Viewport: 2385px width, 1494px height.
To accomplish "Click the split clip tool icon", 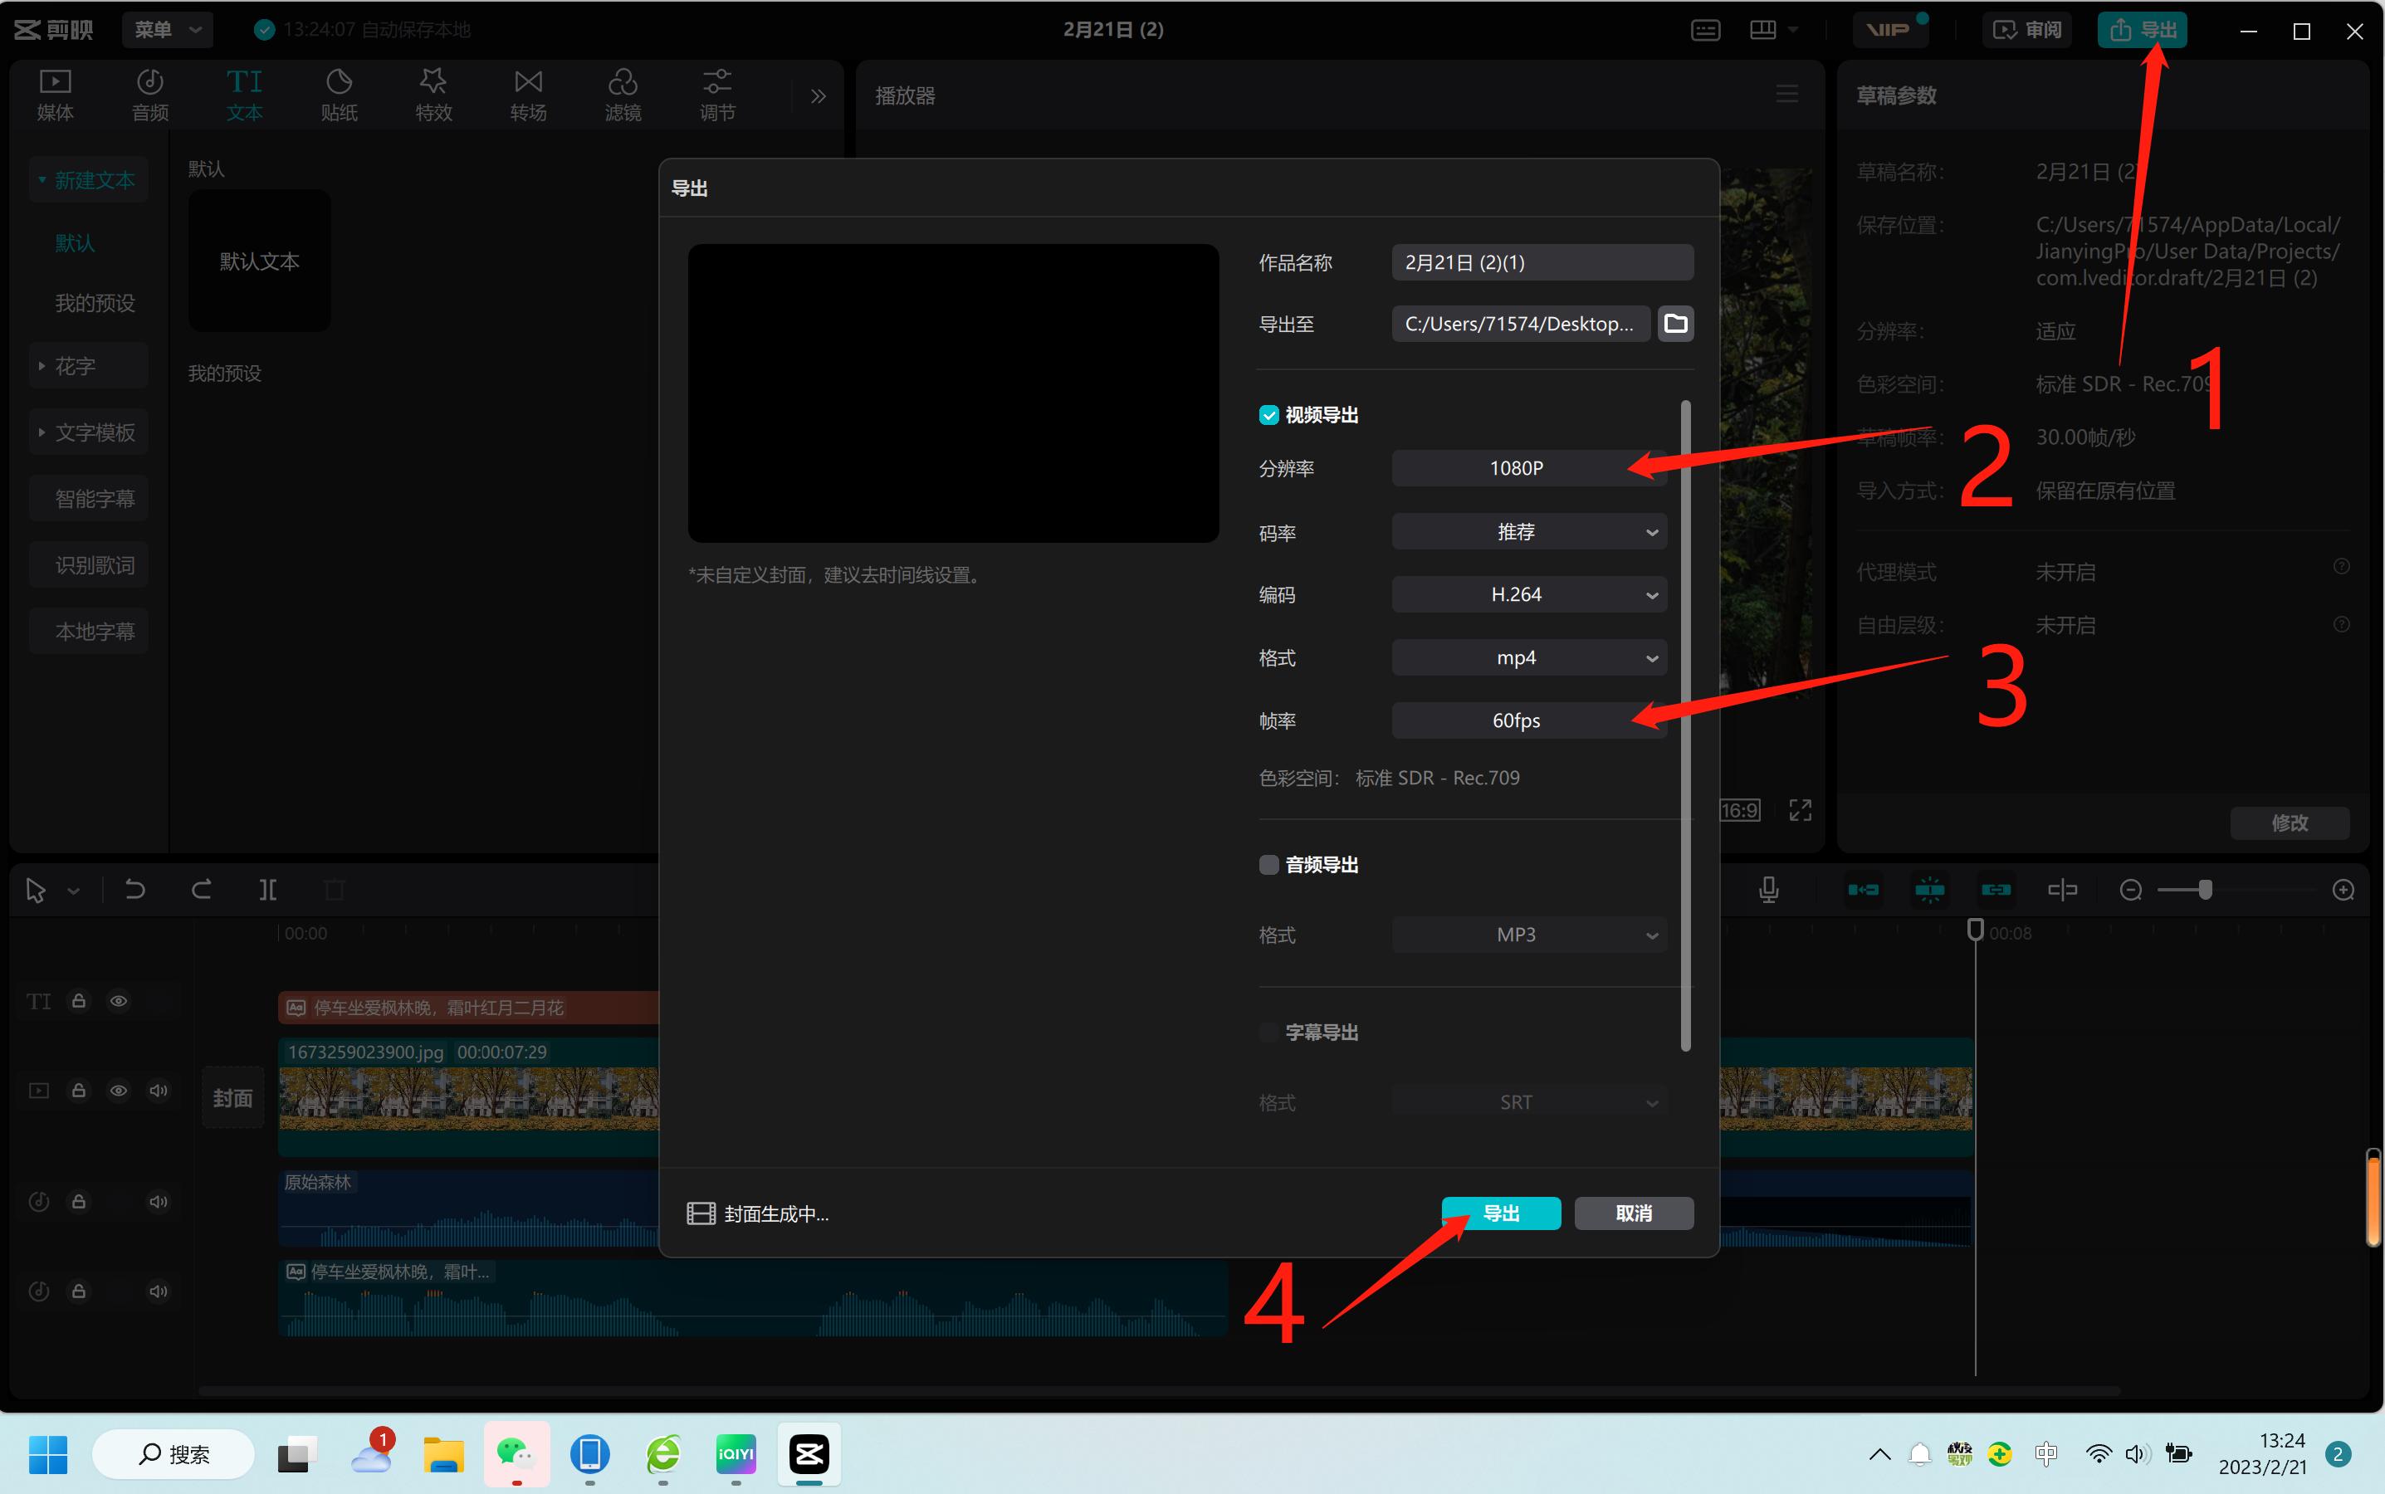I will click(x=268, y=891).
